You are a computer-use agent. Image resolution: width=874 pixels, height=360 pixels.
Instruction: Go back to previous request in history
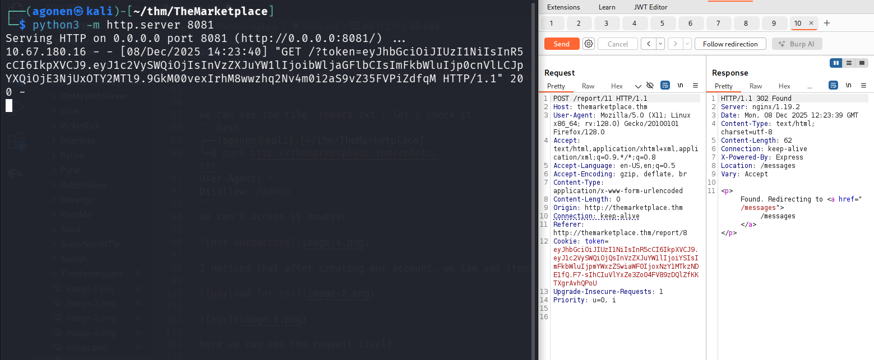(x=648, y=44)
